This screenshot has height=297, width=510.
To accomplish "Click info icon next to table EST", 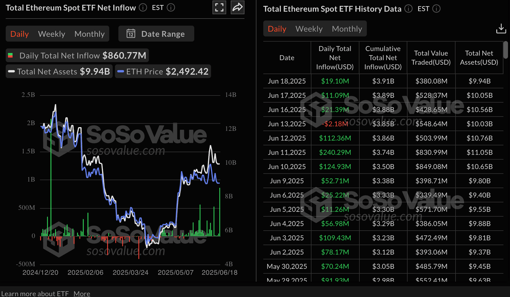I will [x=436, y=9].
